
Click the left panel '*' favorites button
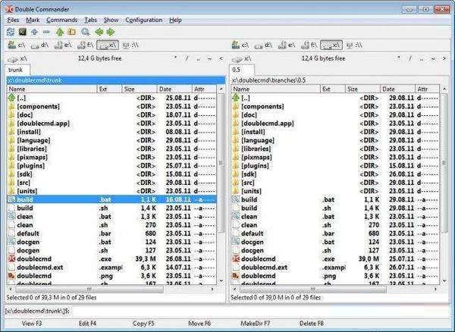[175, 58]
